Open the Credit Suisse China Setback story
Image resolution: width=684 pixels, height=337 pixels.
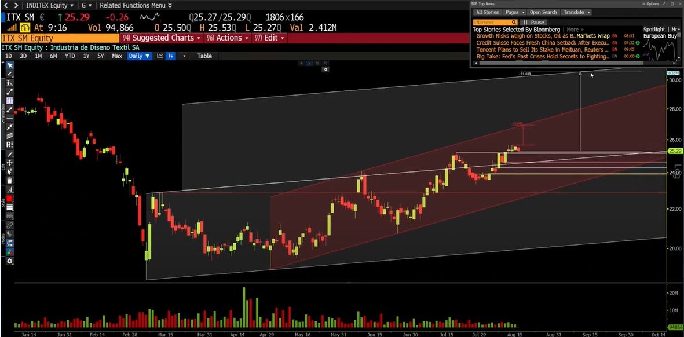[543, 43]
